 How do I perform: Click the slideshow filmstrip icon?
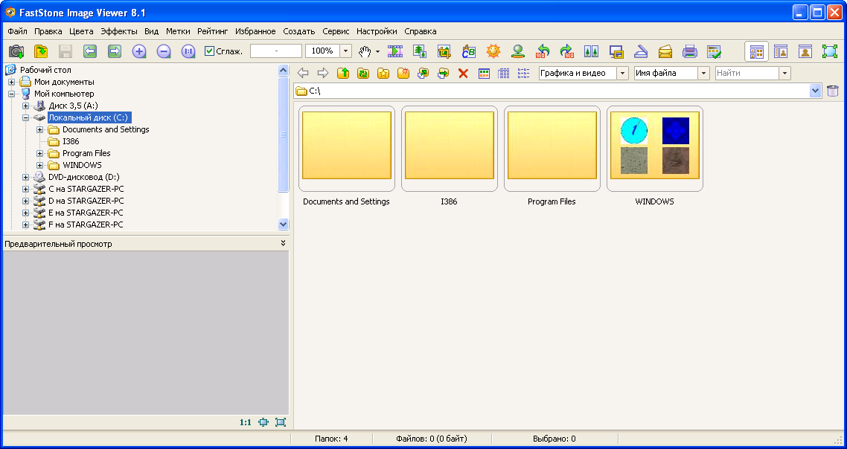(x=394, y=51)
